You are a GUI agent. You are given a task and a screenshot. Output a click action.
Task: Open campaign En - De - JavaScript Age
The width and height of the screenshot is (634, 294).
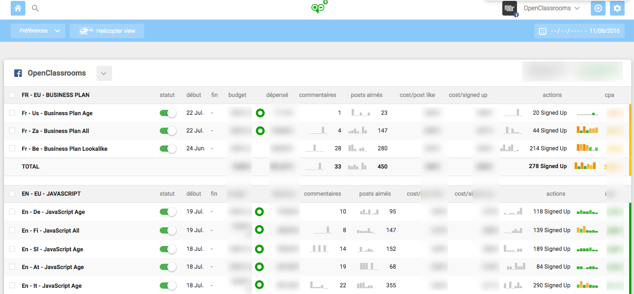click(53, 212)
